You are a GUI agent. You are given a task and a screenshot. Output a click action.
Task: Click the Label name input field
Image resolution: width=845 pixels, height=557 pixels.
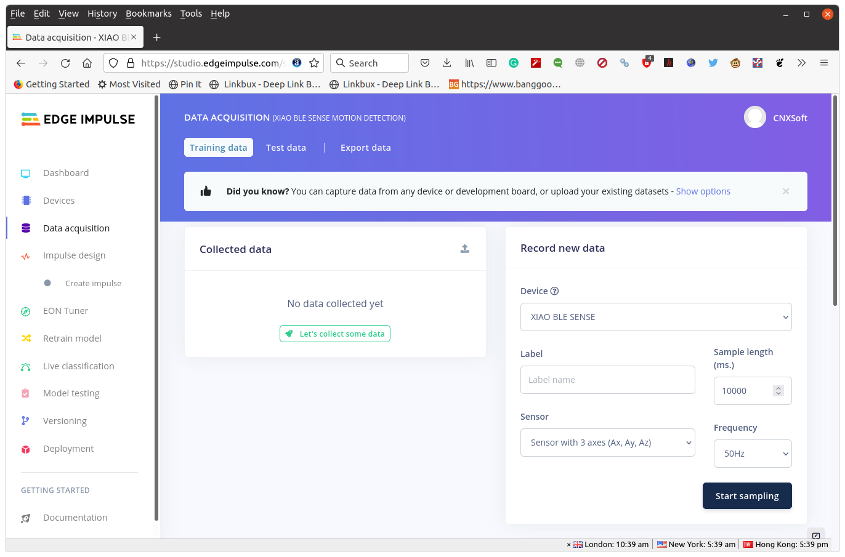[608, 380]
